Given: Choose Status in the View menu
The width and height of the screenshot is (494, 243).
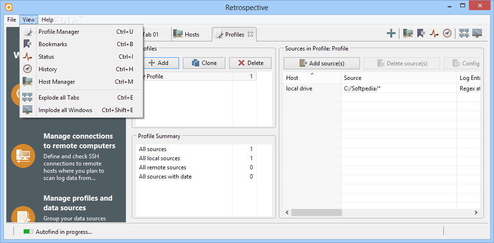Looking at the screenshot, I should tap(81, 57).
